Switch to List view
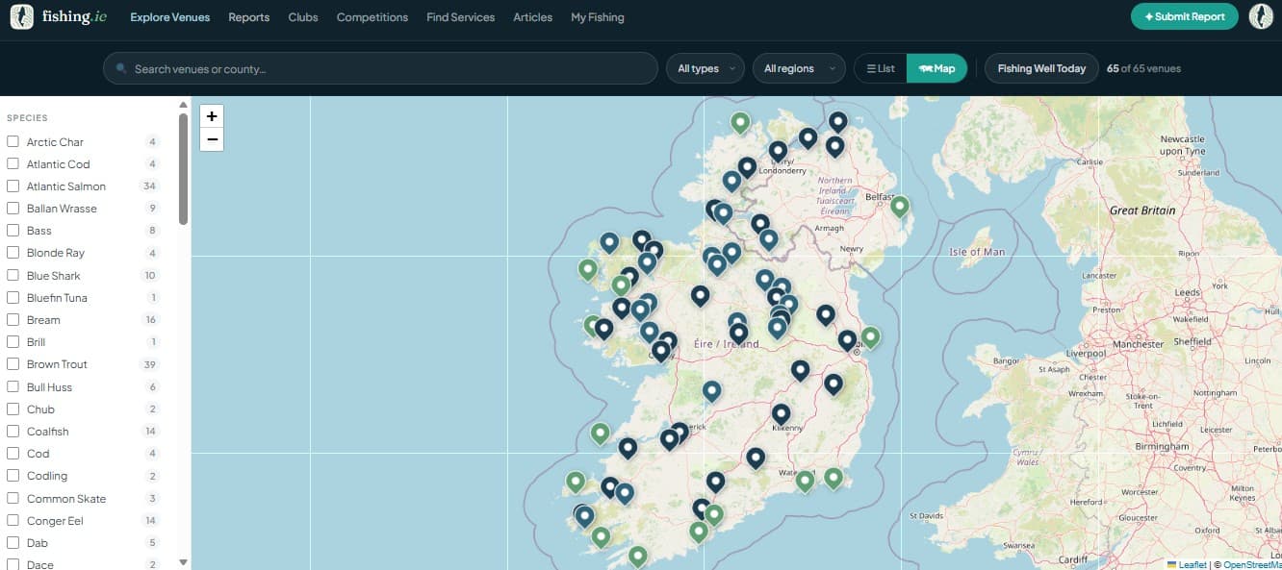 click(x=879, y=67)
